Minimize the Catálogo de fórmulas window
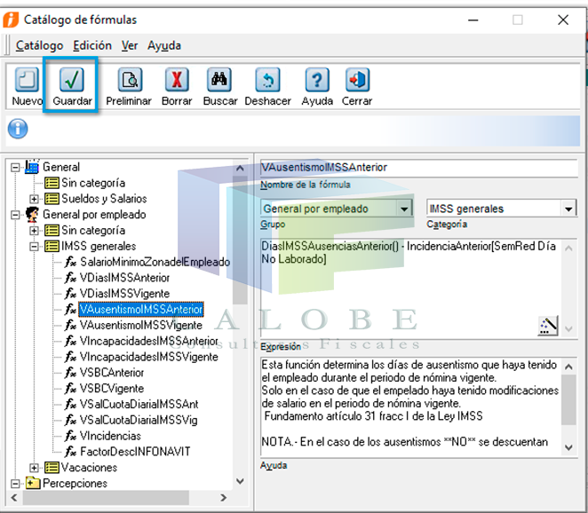Screen dimensions: 588x513 473,20
